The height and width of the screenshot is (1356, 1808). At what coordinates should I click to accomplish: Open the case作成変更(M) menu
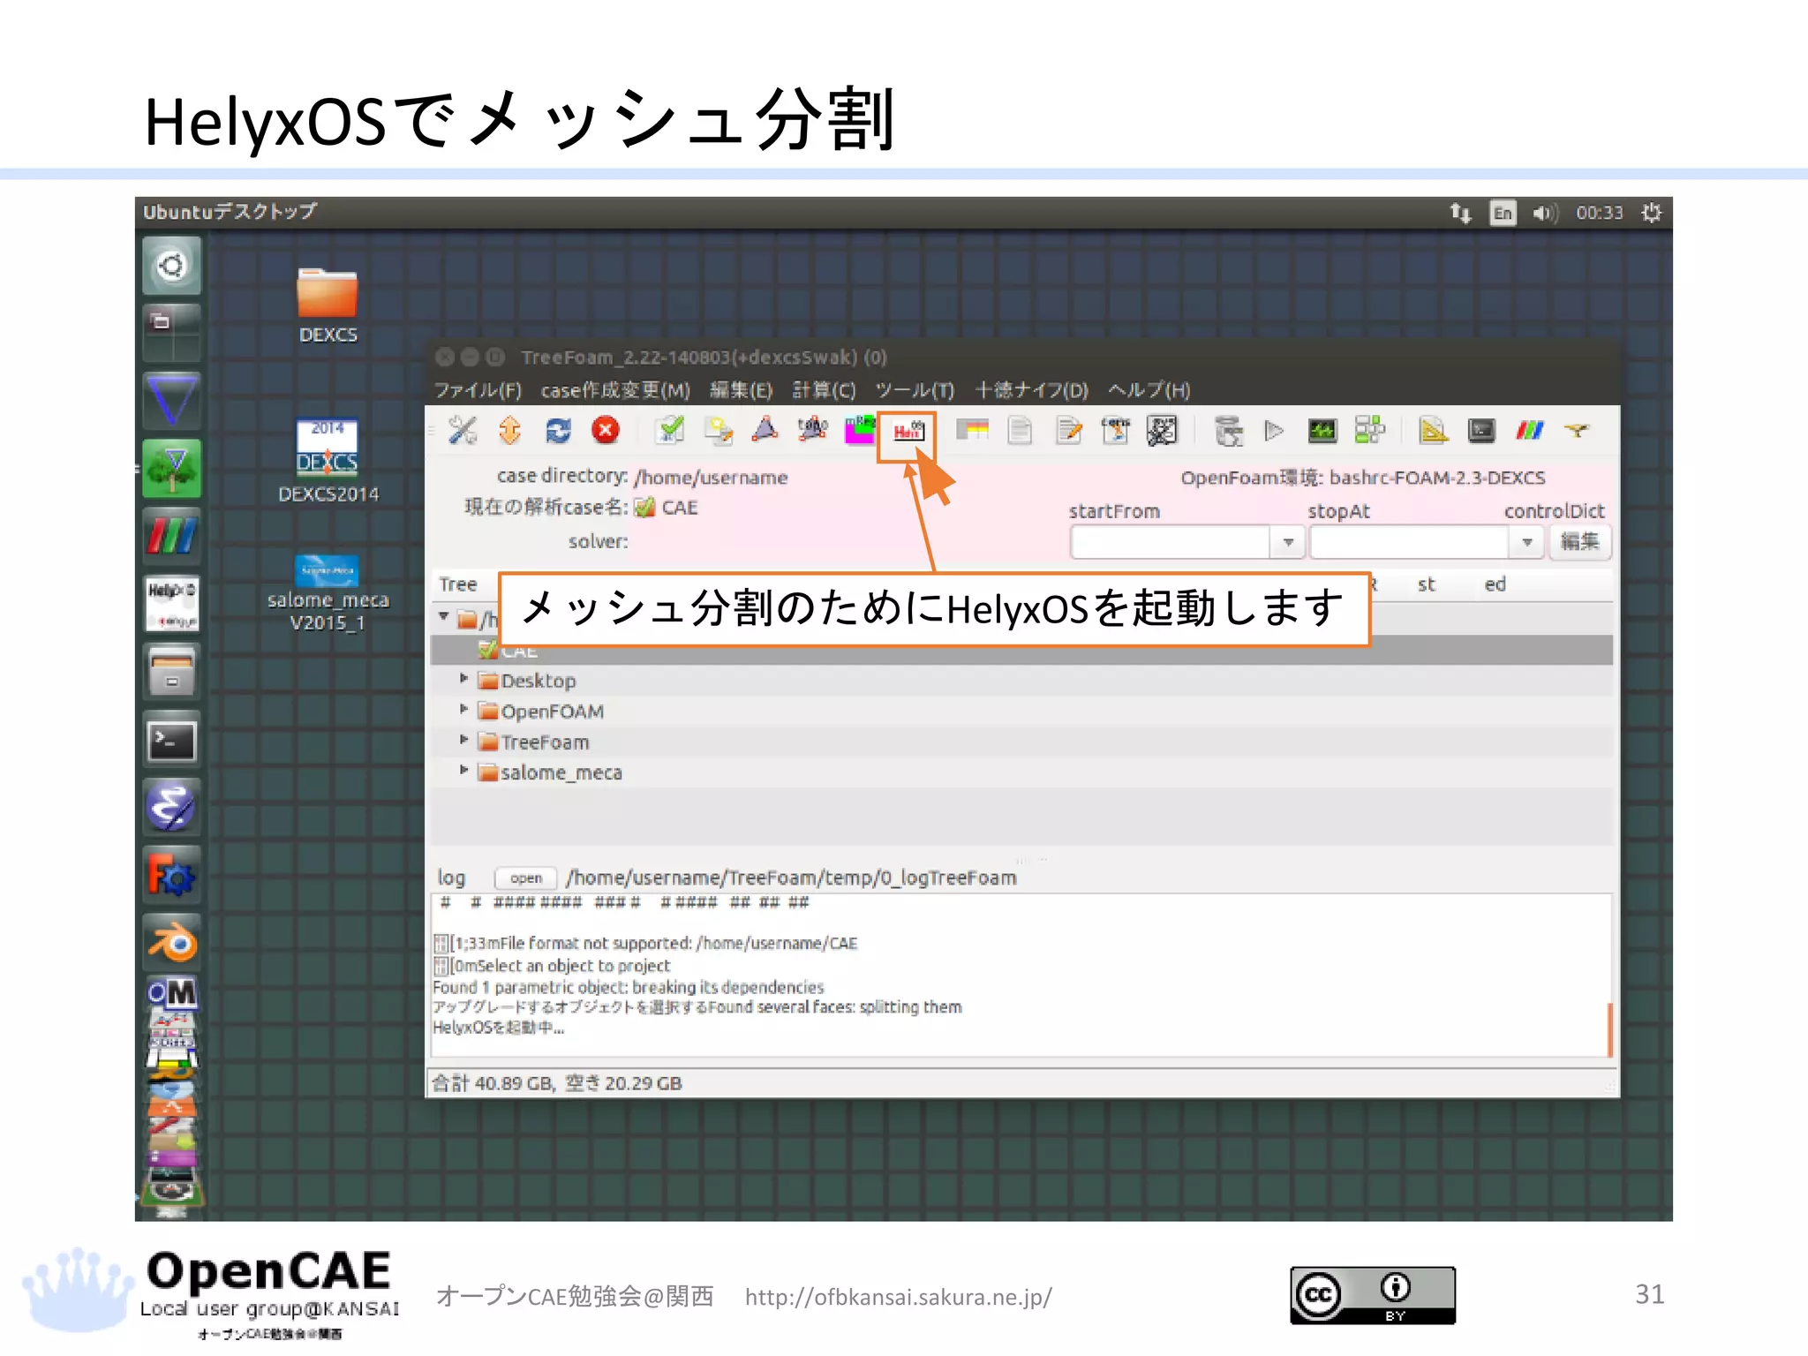[615, 390]
